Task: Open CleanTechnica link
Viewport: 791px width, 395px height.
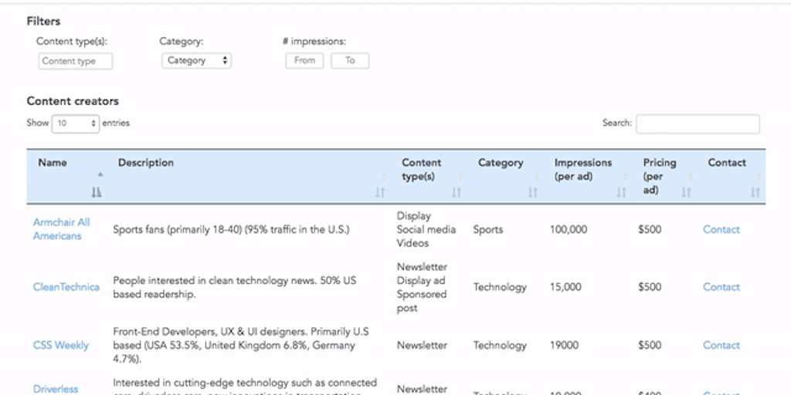Action: click(x=66, y=287)
